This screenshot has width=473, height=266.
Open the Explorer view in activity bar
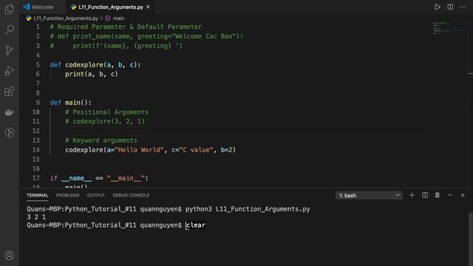[10, 10]
